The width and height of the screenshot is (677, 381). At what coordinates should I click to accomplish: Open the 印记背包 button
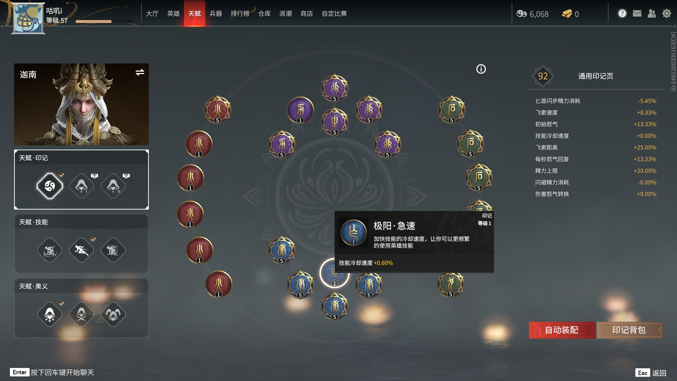coord(629,330)
